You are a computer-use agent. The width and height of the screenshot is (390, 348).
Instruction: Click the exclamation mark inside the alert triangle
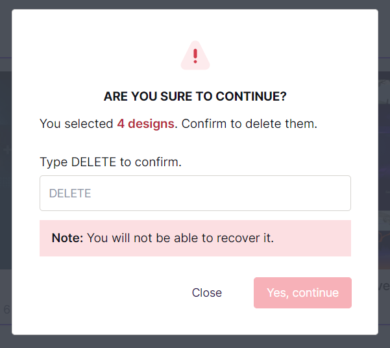click(195, 56)
